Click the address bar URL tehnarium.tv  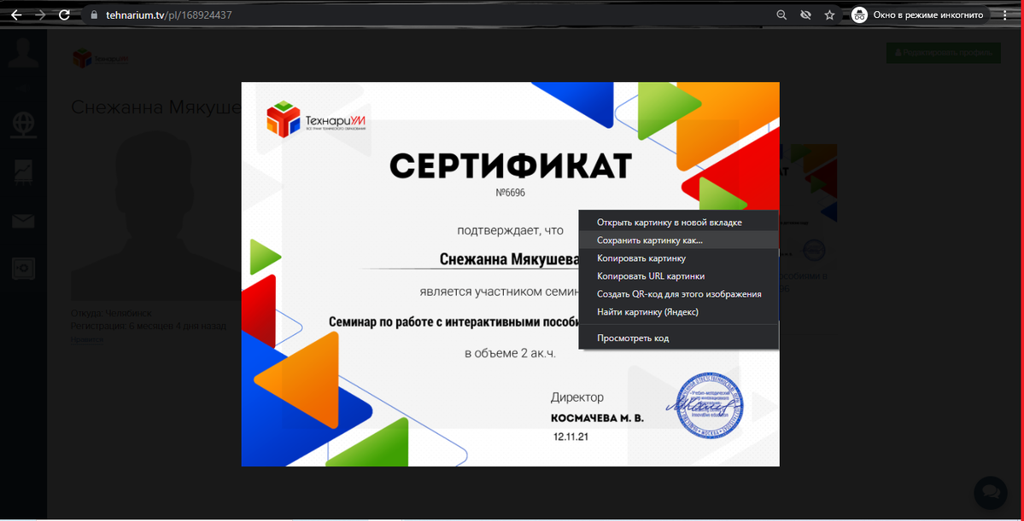click(x=168, y=14)
